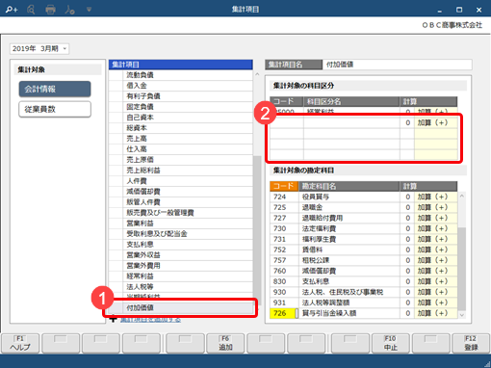Select 営業外収益 row
The height and width of the screenshot is (368, 491).
181,255
